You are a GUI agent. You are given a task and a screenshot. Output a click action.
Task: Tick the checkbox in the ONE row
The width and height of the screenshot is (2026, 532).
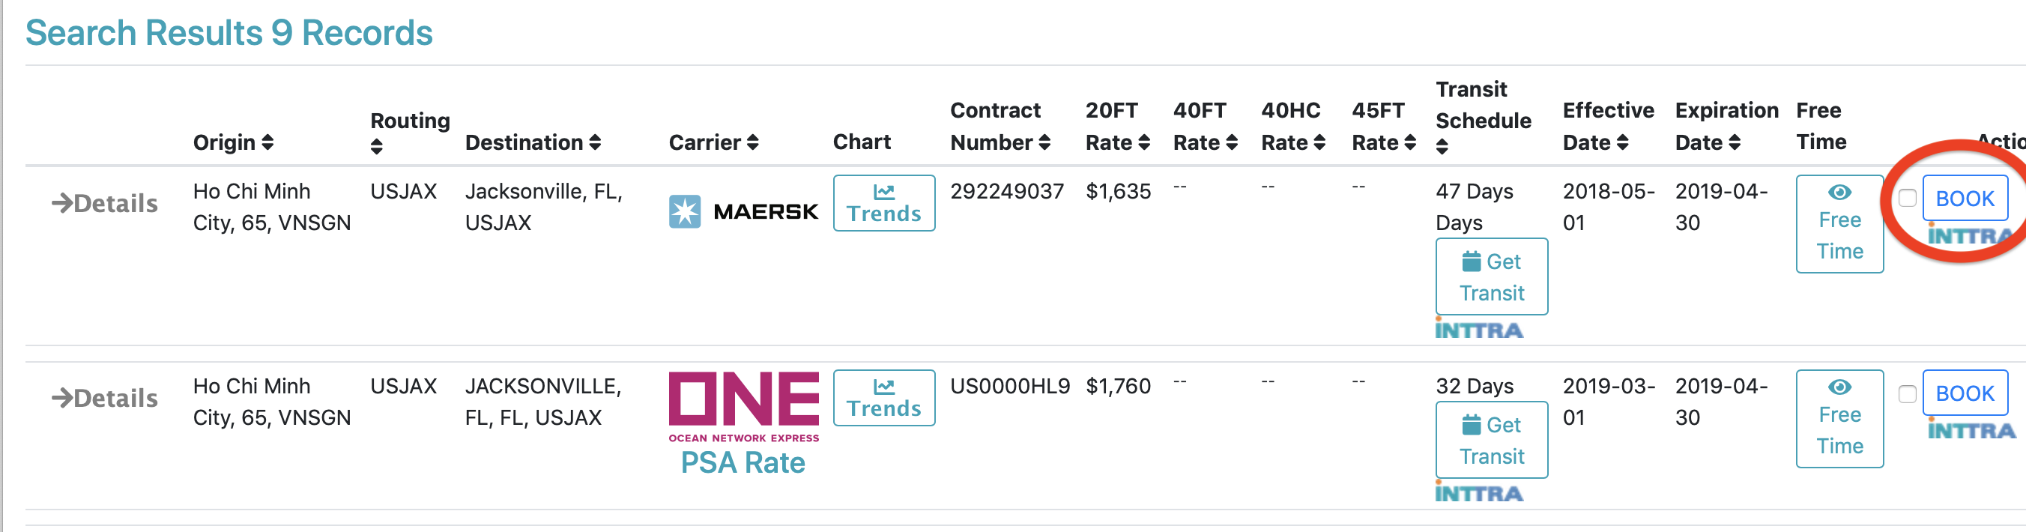1906,393
